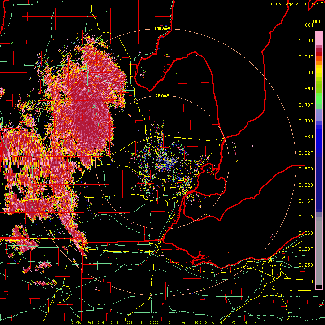Screen dimensions: 325x325
Task: Select the 0.733 legend value
Action: click(306, 121)
